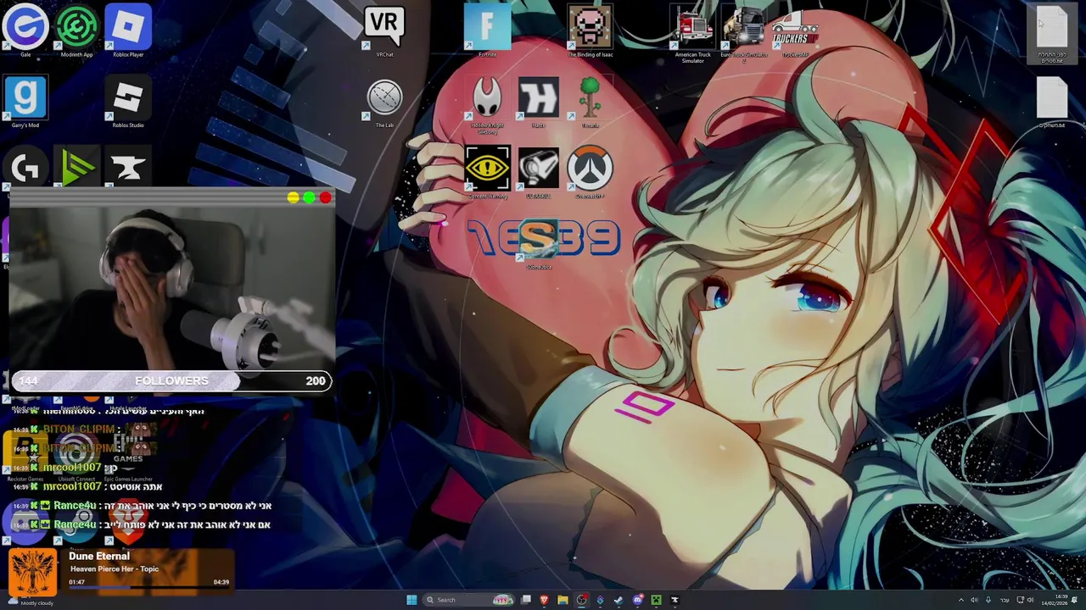
Task: Open the Windows Start menu
Action: 411,600
